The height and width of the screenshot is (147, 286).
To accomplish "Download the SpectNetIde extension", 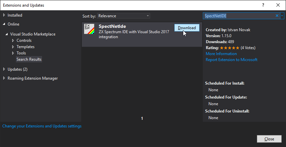I will tap(187, 28).
